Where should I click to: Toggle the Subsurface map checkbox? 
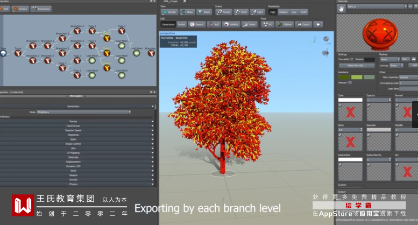pyautogui.click(x=340, y=165)
